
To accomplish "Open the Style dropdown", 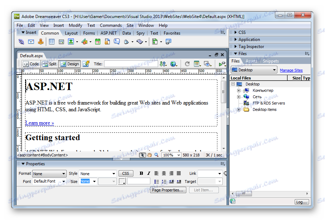I will click(x=98, y=173).
